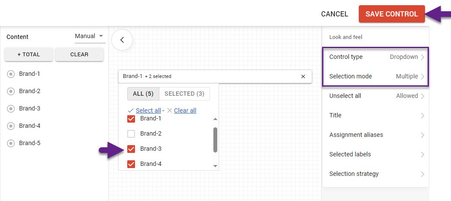Click the back arrow circle button
451x201 pixels.
[122, 40]
